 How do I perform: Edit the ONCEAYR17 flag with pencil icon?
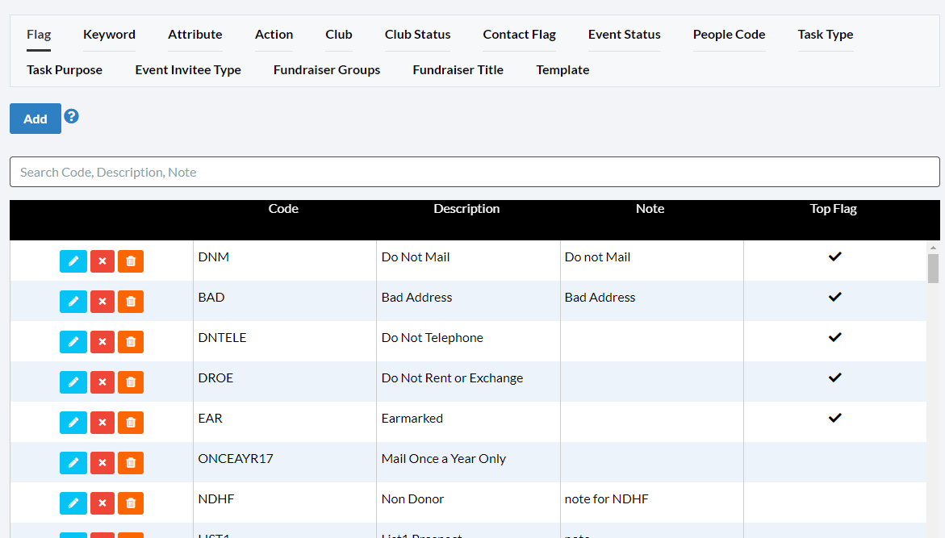tap(73, 463)
